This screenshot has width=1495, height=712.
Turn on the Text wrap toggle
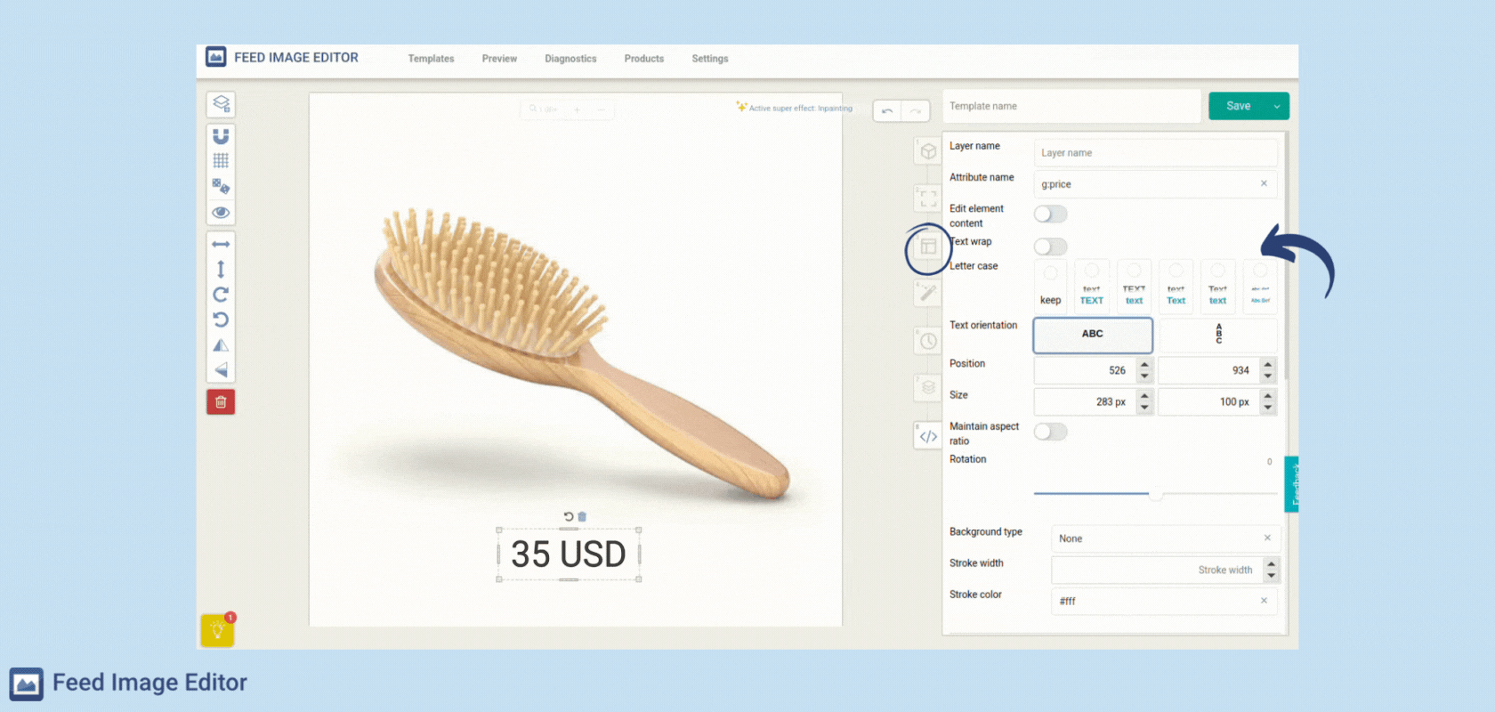(x=1050, y=247)
